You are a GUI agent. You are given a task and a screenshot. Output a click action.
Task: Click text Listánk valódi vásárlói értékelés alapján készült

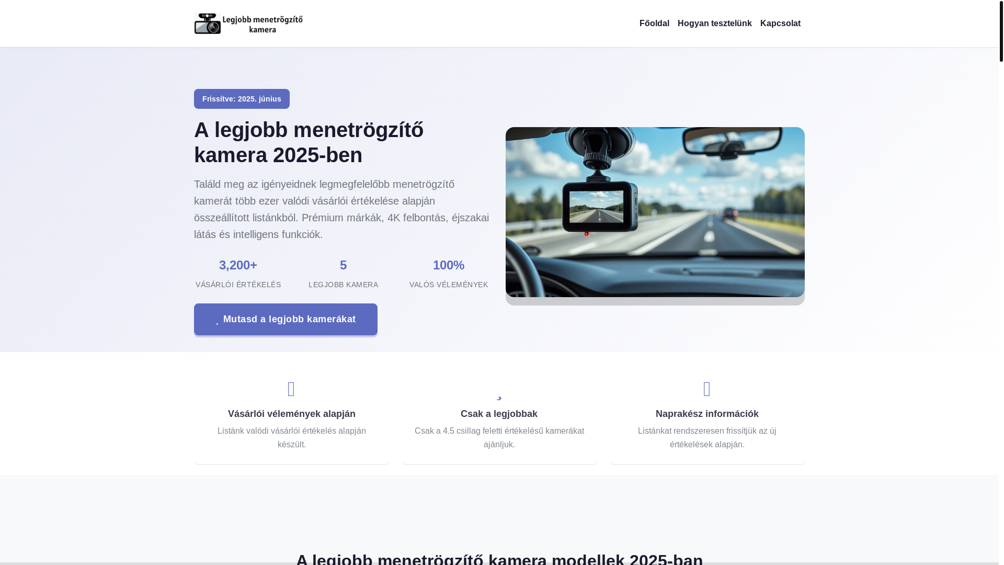tap(291, 437)
